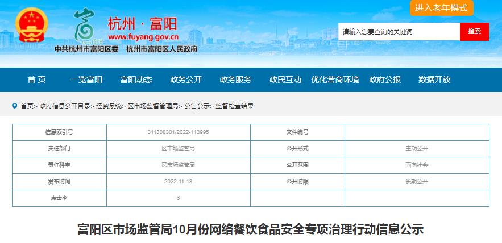502x243 pixels.
Task: Open 政务服务 menu item
Action: tap(235, 80)
